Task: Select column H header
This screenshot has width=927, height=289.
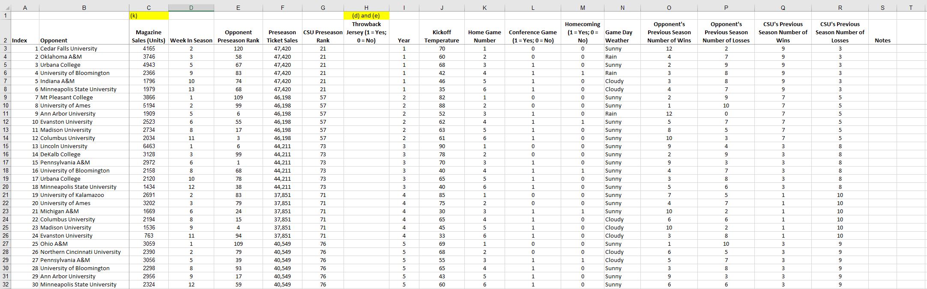Action: tap(366, 7)
